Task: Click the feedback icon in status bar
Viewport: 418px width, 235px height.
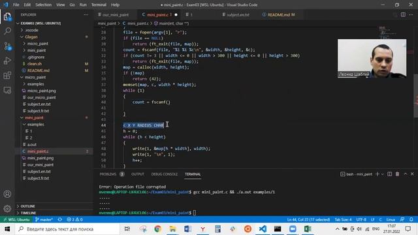Action: tap(402, 219)
